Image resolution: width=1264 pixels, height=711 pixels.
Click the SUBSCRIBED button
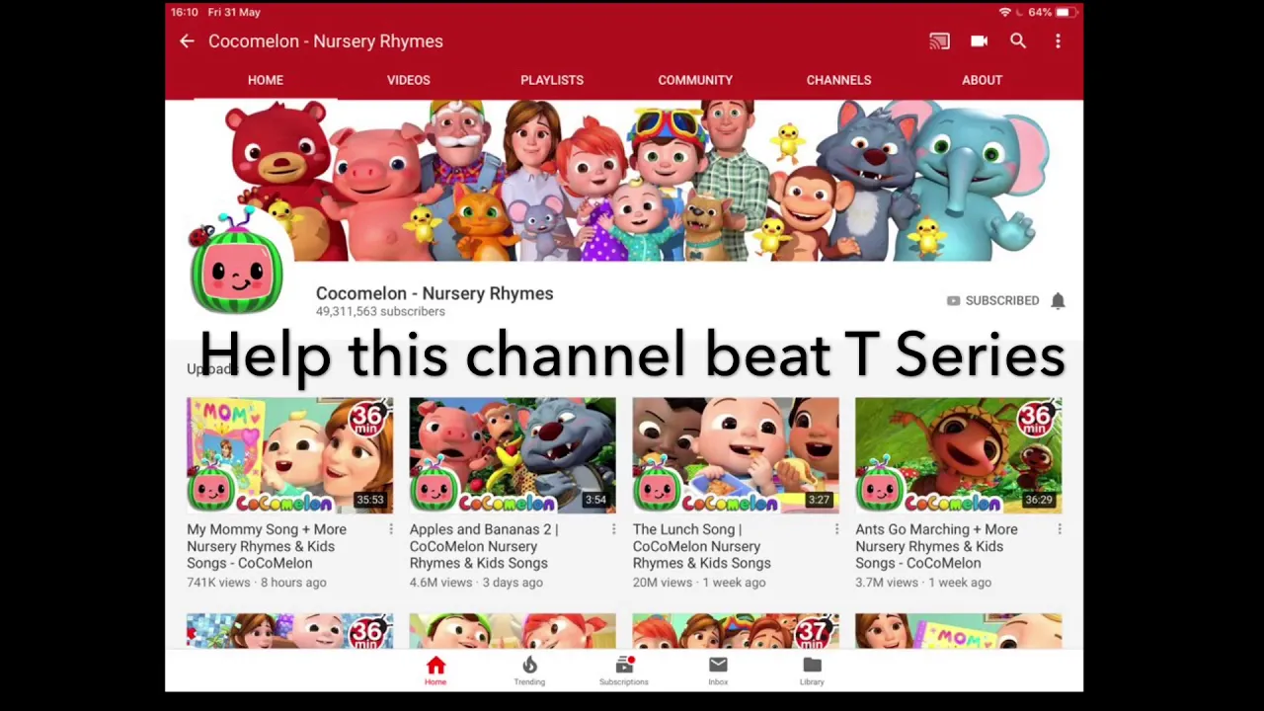992,300
